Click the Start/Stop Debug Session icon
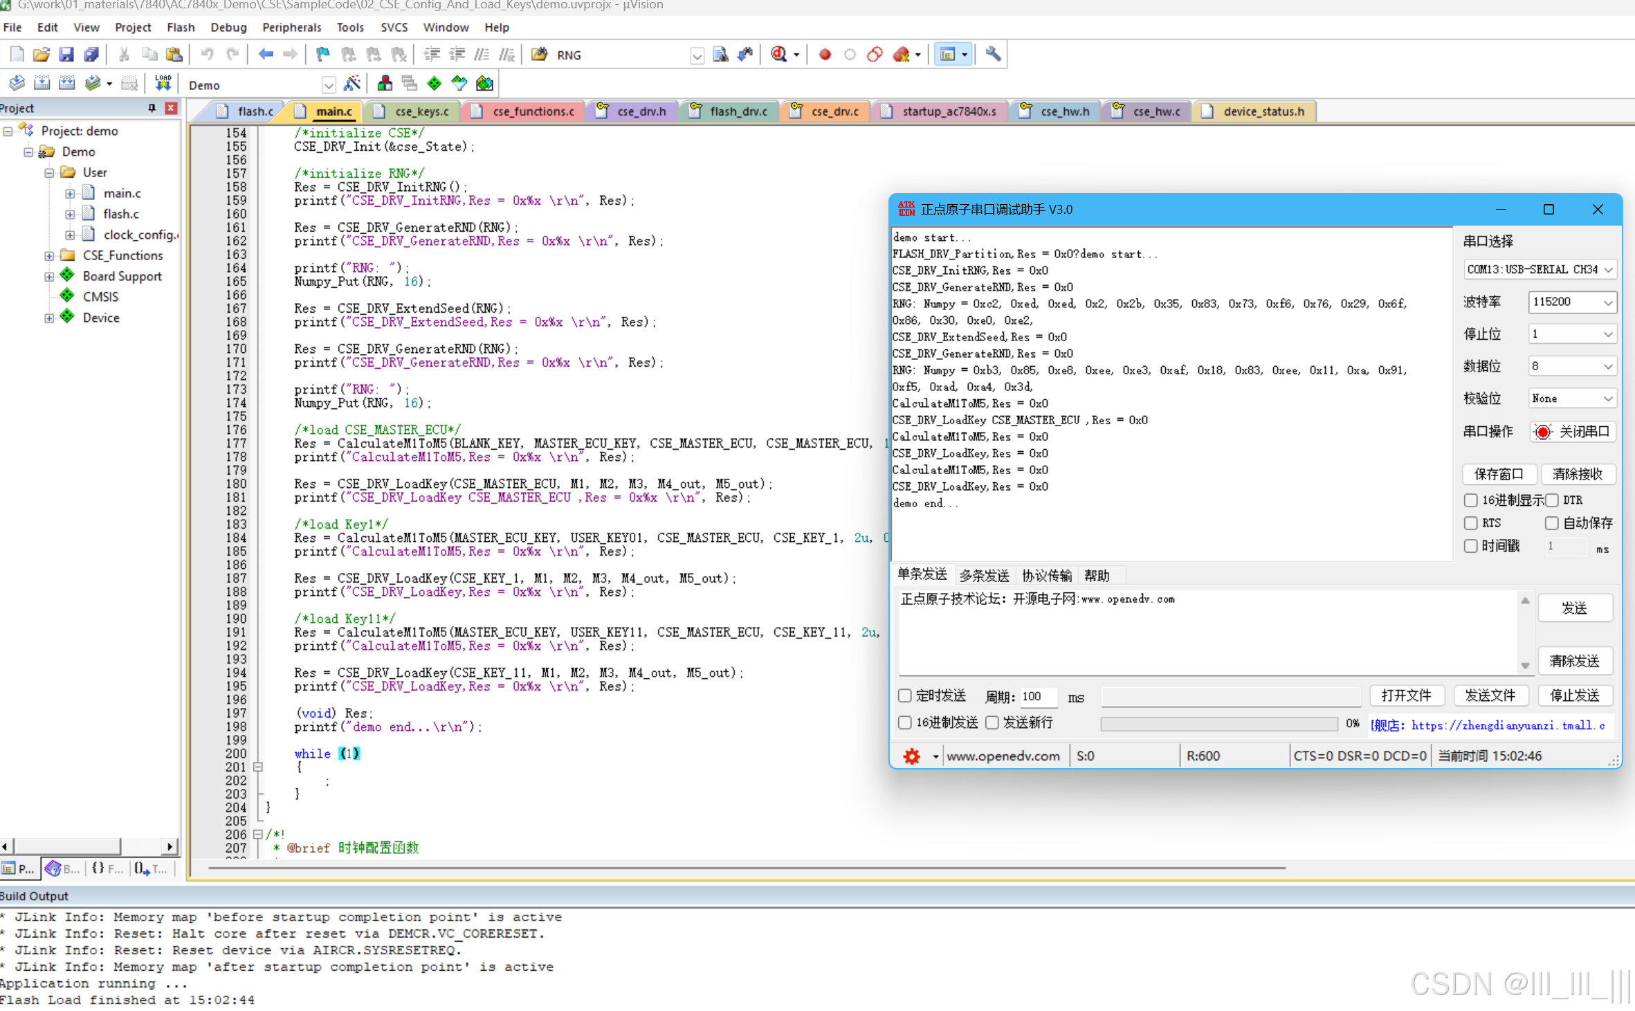 (779, 55)
